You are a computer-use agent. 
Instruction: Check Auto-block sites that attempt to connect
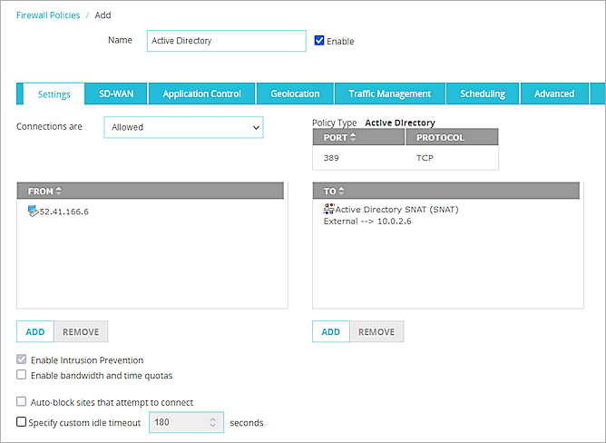tap(22, 402)
